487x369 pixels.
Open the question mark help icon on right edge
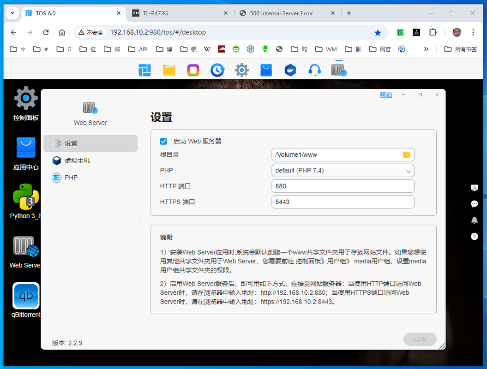pyautogui.click(x=474, y=237)
